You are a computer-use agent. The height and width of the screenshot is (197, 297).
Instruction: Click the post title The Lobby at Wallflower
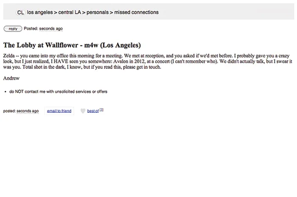[x=72, y=45]
